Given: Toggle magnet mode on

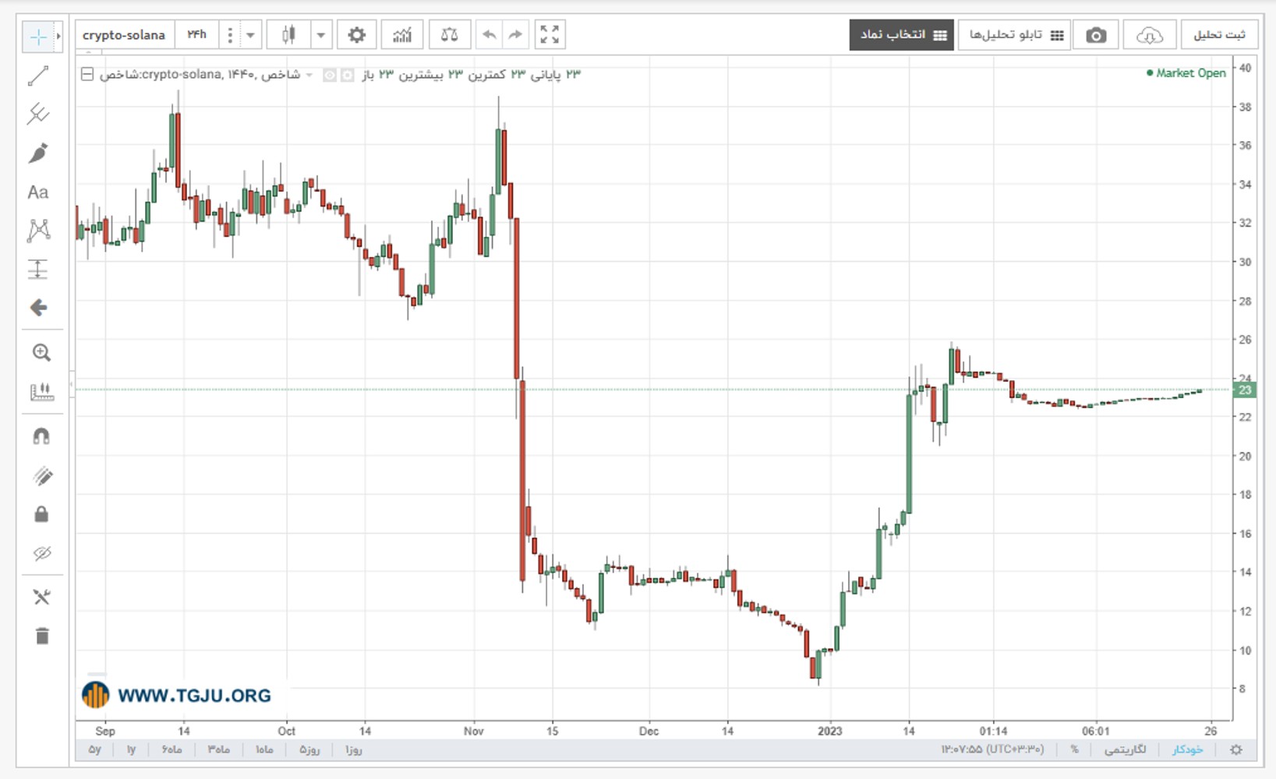Looking at the screenshot, I should (41, 436).
